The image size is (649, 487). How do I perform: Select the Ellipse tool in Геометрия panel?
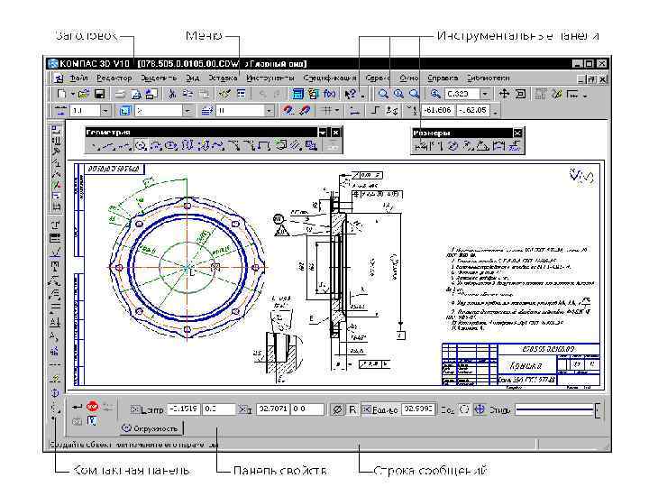171,145
